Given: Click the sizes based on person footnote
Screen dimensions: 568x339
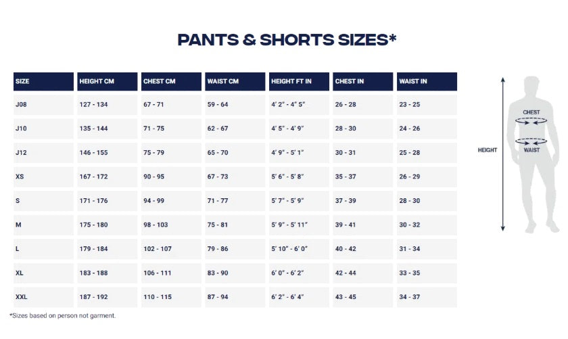Looking at the screenshot, I should pos(63,316).
